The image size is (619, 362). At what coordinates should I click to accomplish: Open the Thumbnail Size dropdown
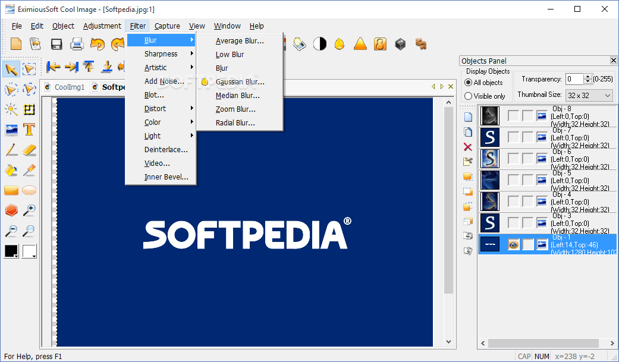(x=589, y=95)
